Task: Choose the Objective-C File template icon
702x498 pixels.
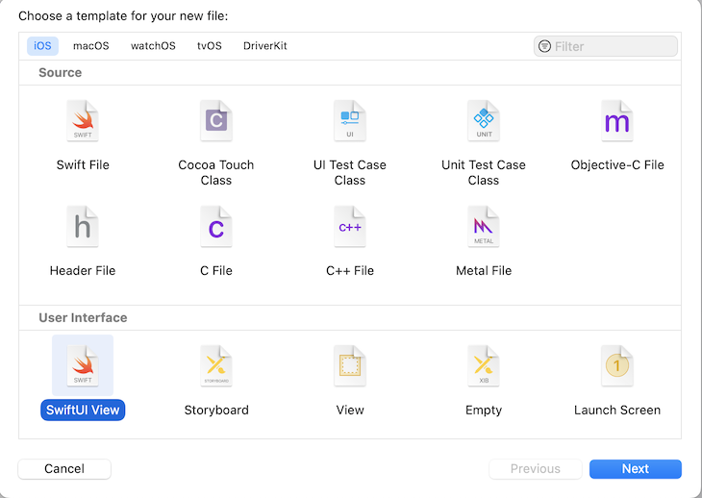Action: (x=616, y=122)
